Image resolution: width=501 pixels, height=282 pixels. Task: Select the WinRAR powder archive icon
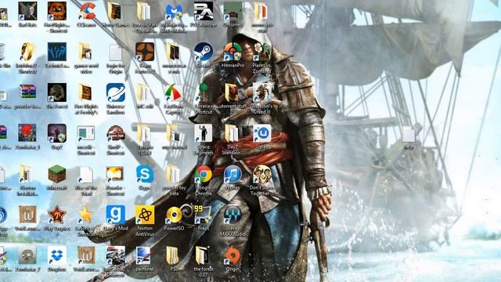tap(27, 92)
